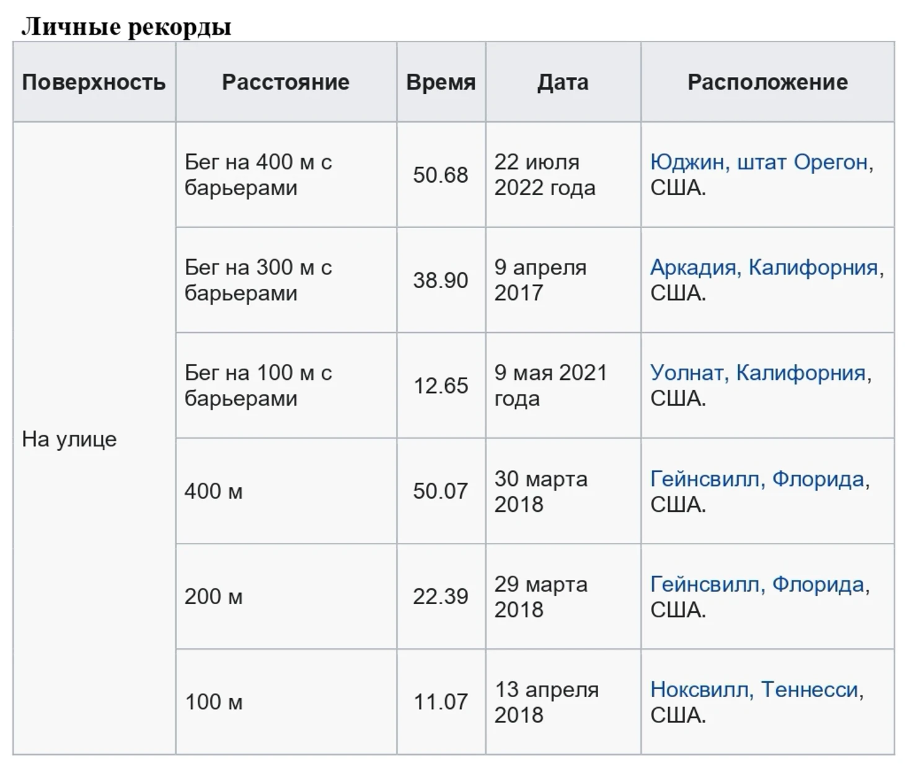
Task: Follow the Уолнат, Калифорния link
Action: pyautogui.click(x=757, y=373)
